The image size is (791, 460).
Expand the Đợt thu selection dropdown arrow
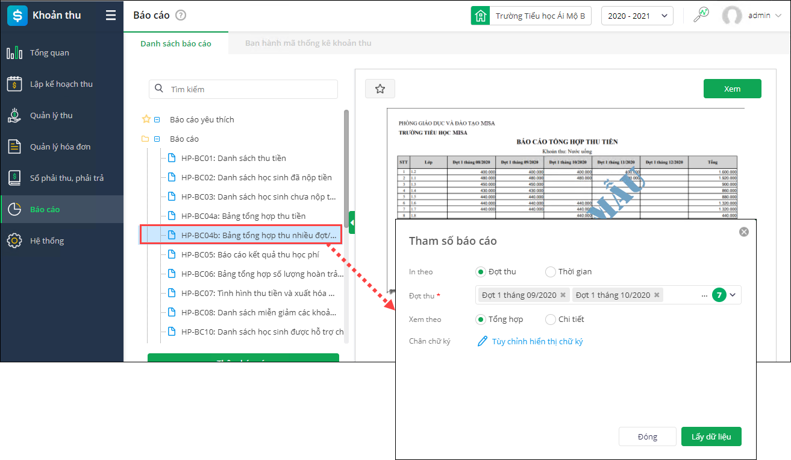pos(733,295)
